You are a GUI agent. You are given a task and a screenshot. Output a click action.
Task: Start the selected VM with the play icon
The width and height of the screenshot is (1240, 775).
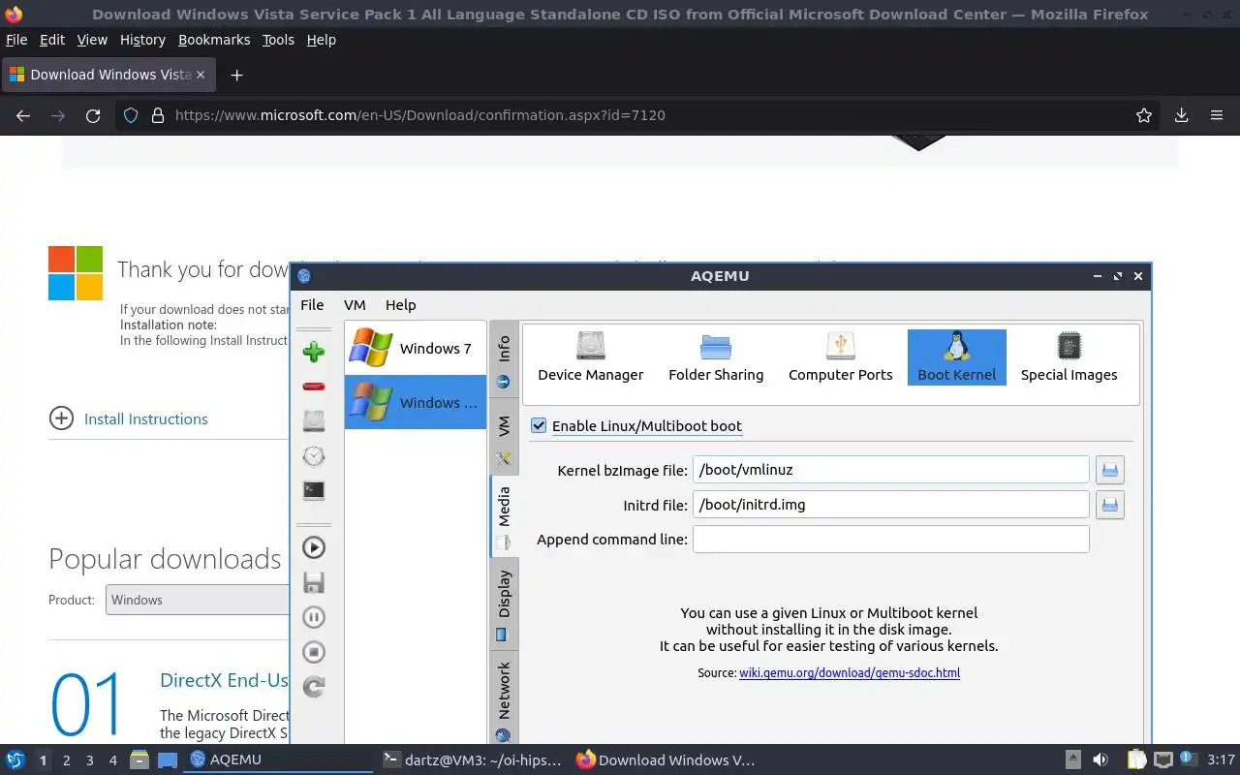coord(313,547)
